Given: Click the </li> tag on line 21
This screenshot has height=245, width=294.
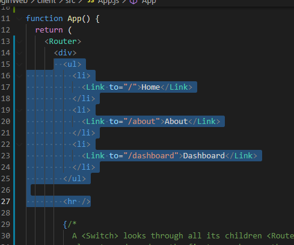Looking at the screenshot, I should pos(84,133).
